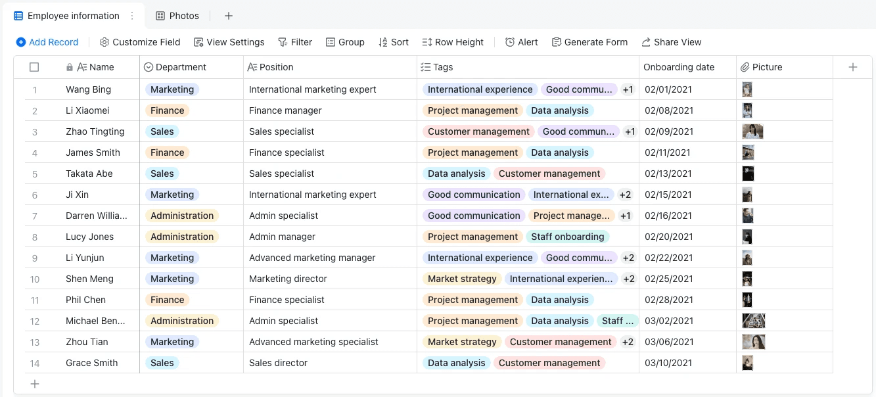
Task: Open the Employee information tab options menu
Action: click(131, 15)
